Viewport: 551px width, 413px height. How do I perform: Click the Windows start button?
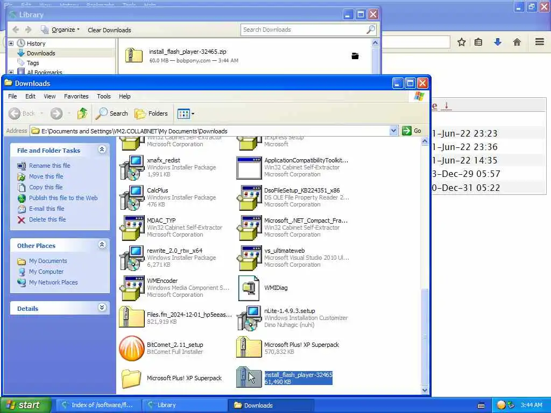tap(26, 405)
